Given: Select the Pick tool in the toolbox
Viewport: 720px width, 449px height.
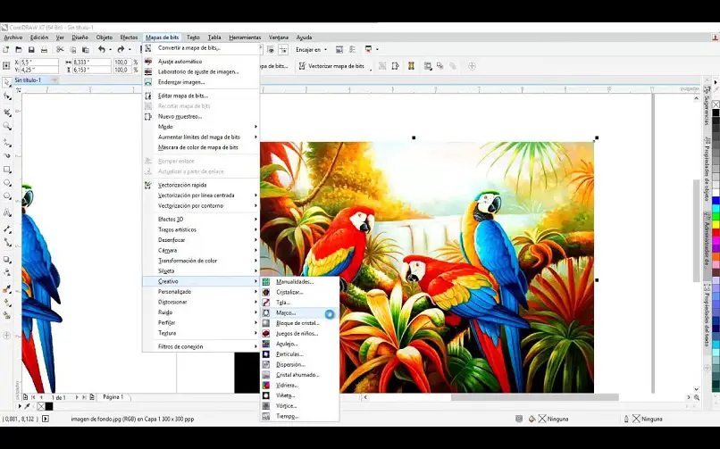Looking at the screenshot, I should click(7, 82).
